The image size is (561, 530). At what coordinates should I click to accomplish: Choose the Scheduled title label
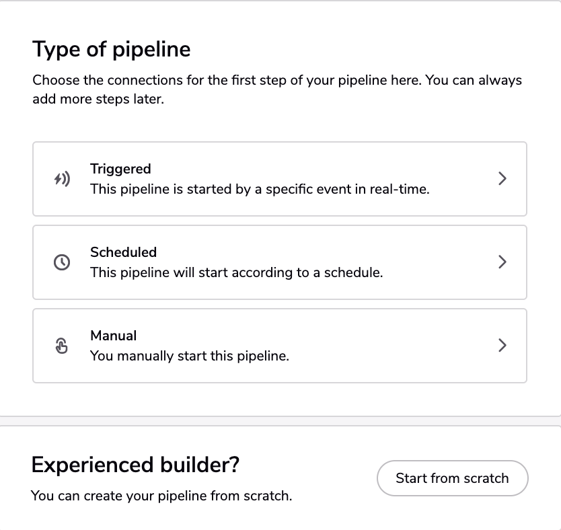124,252
